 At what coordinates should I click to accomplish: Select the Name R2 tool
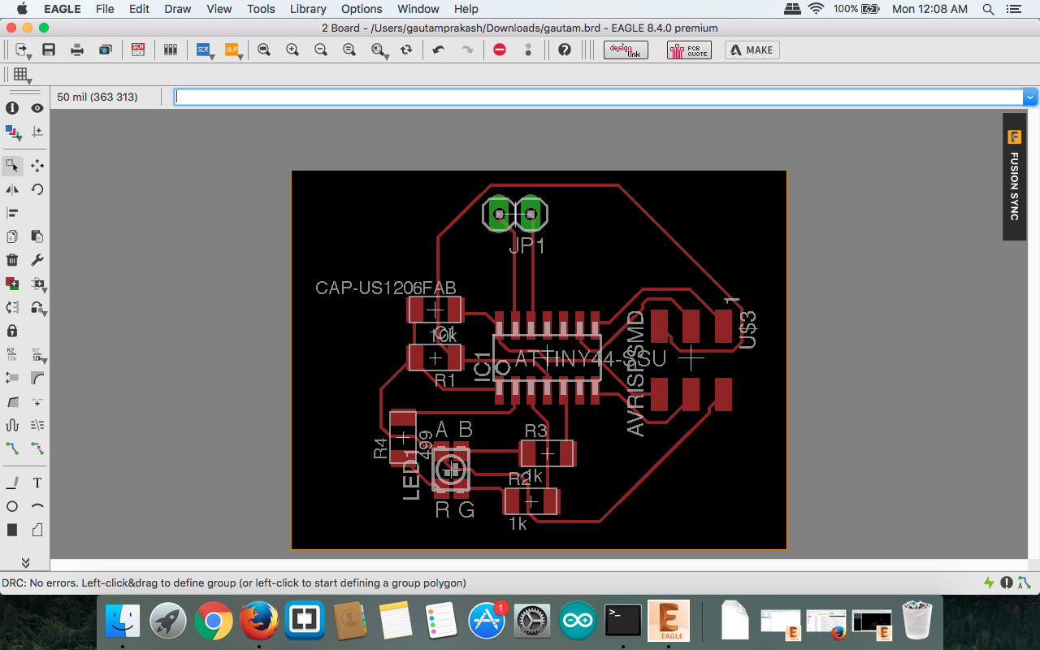point(12,354)
